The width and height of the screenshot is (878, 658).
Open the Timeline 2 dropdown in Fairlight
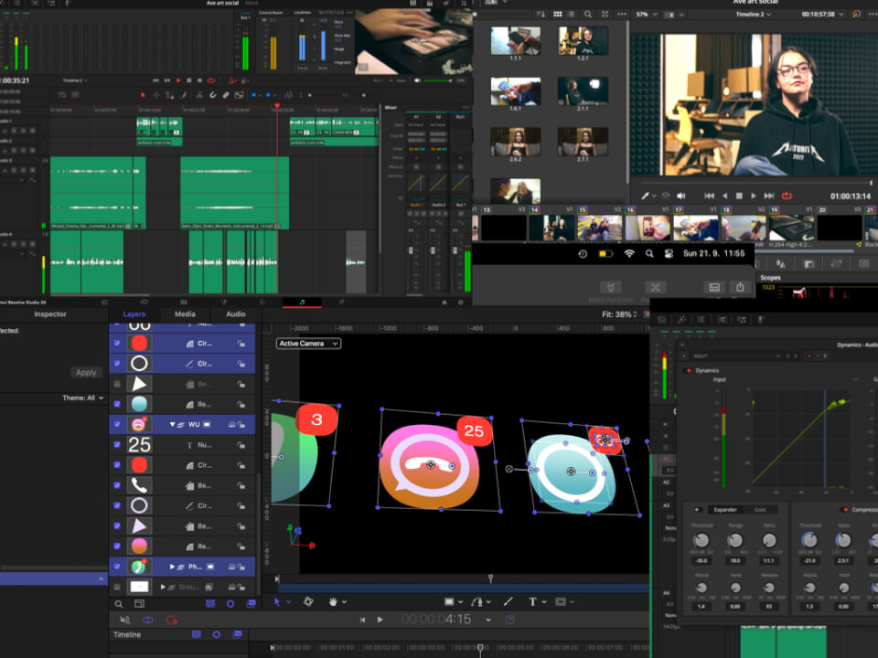tap(75, 80)
